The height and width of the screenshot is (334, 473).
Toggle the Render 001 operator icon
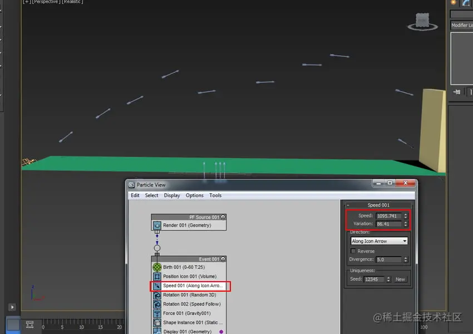tap(157, 225)
